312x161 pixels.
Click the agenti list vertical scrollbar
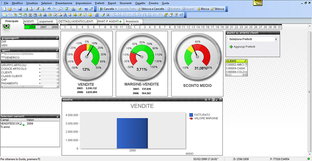(57, 56)
